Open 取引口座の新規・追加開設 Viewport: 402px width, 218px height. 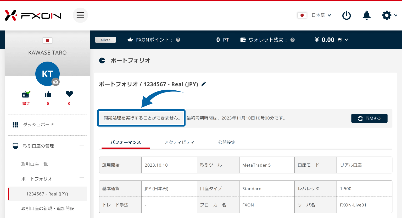(48, 209)
